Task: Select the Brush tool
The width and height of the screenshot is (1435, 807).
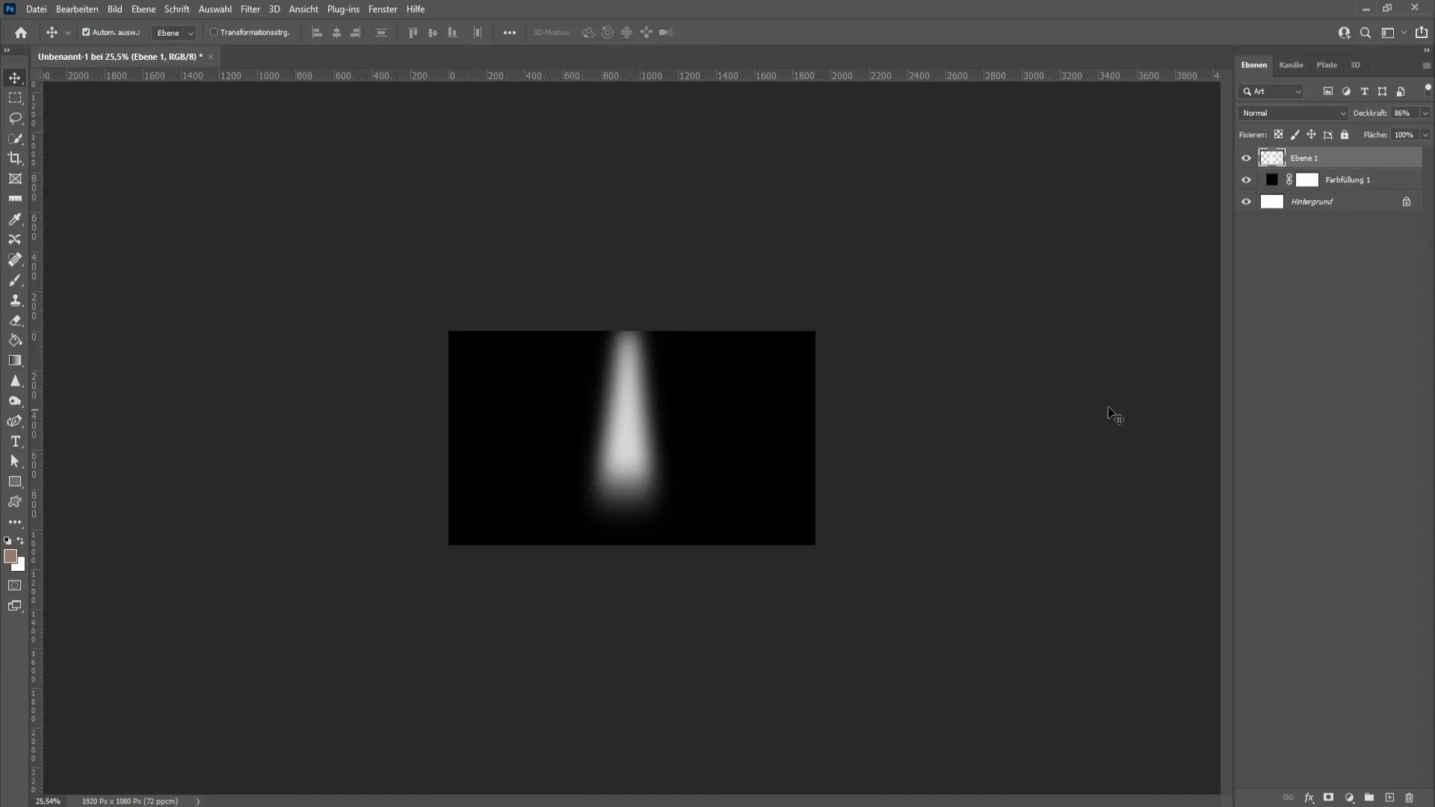Action: click(15, 279)
